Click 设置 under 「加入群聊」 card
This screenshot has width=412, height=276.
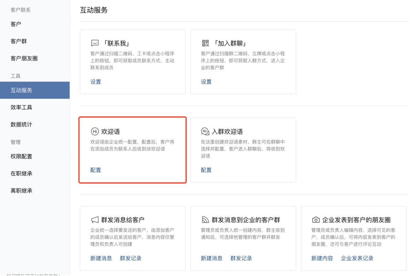pyautogui.click(x=206, y=82)
